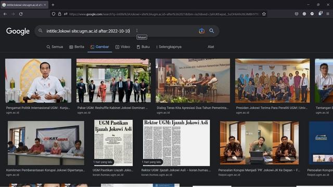Screen dimensions: 333x187
Task: Click the magnifier icon inside search box
Action: (41, 31)
